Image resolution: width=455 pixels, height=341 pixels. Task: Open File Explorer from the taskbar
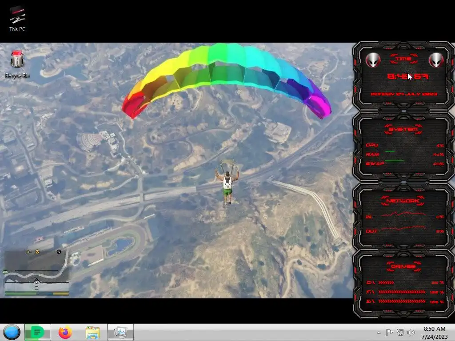(93, 333)
